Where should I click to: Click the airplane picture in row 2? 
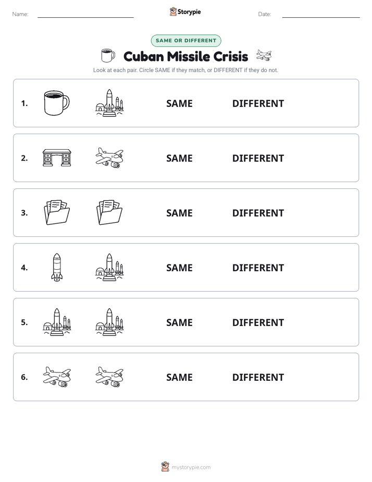pyautogui.click(x=109, y=158)
